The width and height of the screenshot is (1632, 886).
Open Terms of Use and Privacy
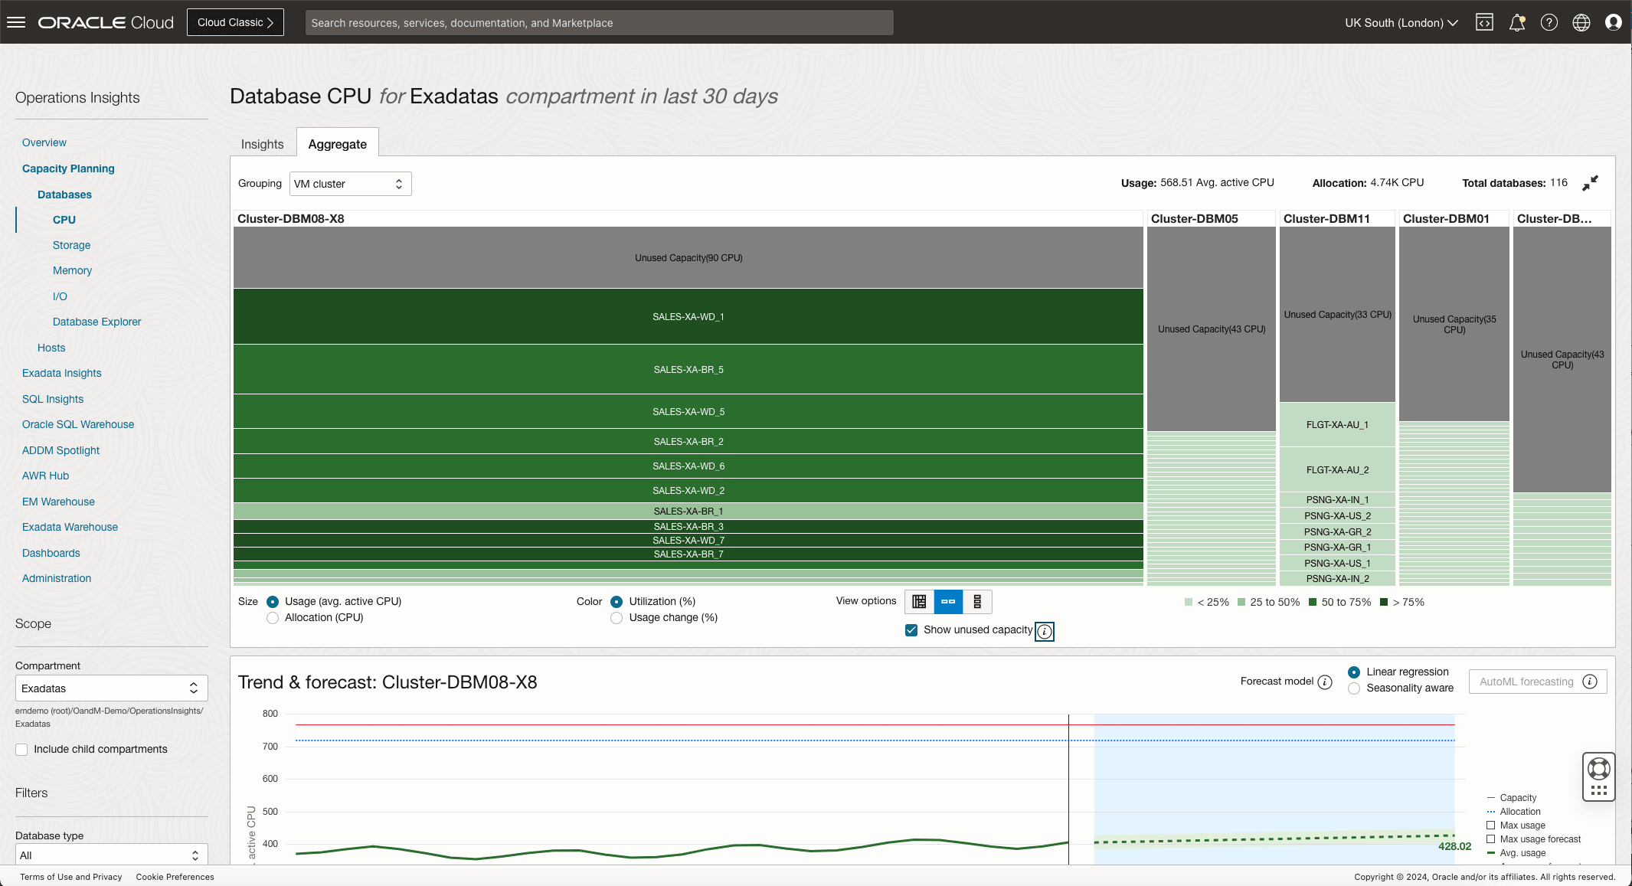[x=70, y=877]
